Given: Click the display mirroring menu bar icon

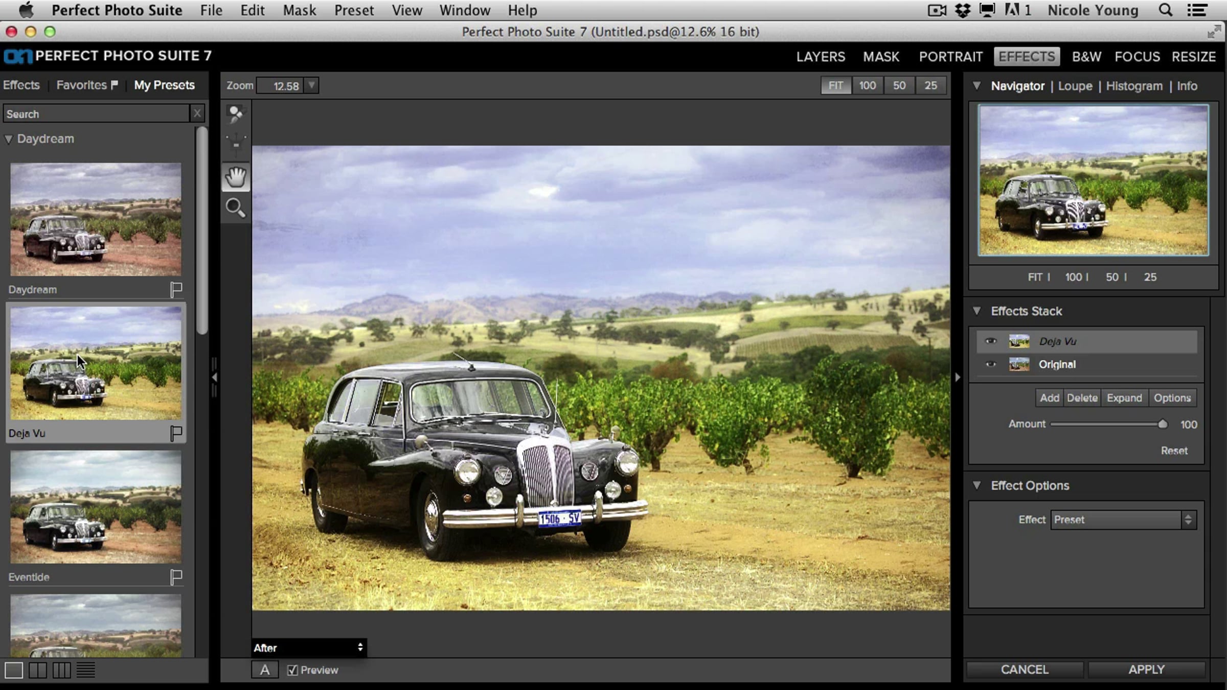Looking at the screenshot, I should [x=987, y=10].
